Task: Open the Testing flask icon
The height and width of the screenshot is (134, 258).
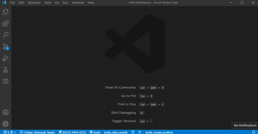Action: click(x=6, y=70)
